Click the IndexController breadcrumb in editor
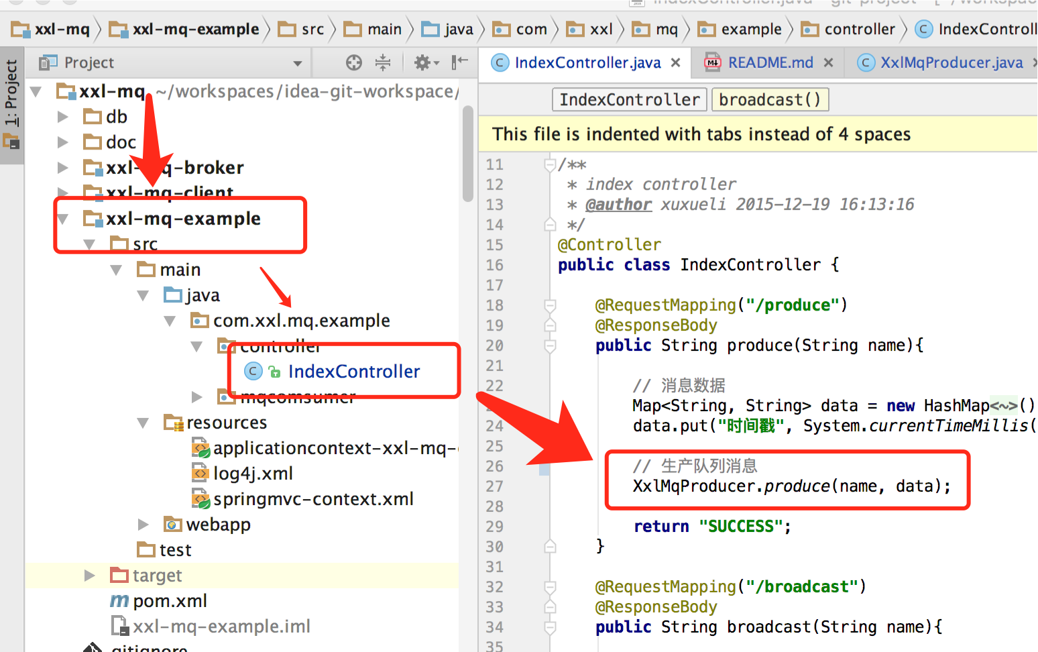1038x652 pixels. [x=630, y=100]
